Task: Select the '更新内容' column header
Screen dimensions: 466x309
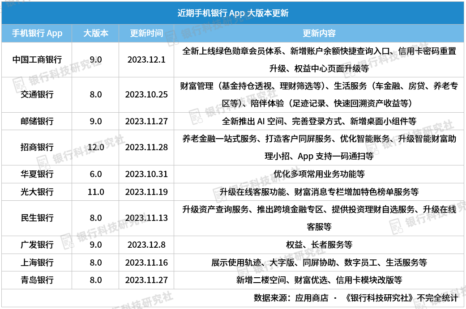Action: coord(319,33)
